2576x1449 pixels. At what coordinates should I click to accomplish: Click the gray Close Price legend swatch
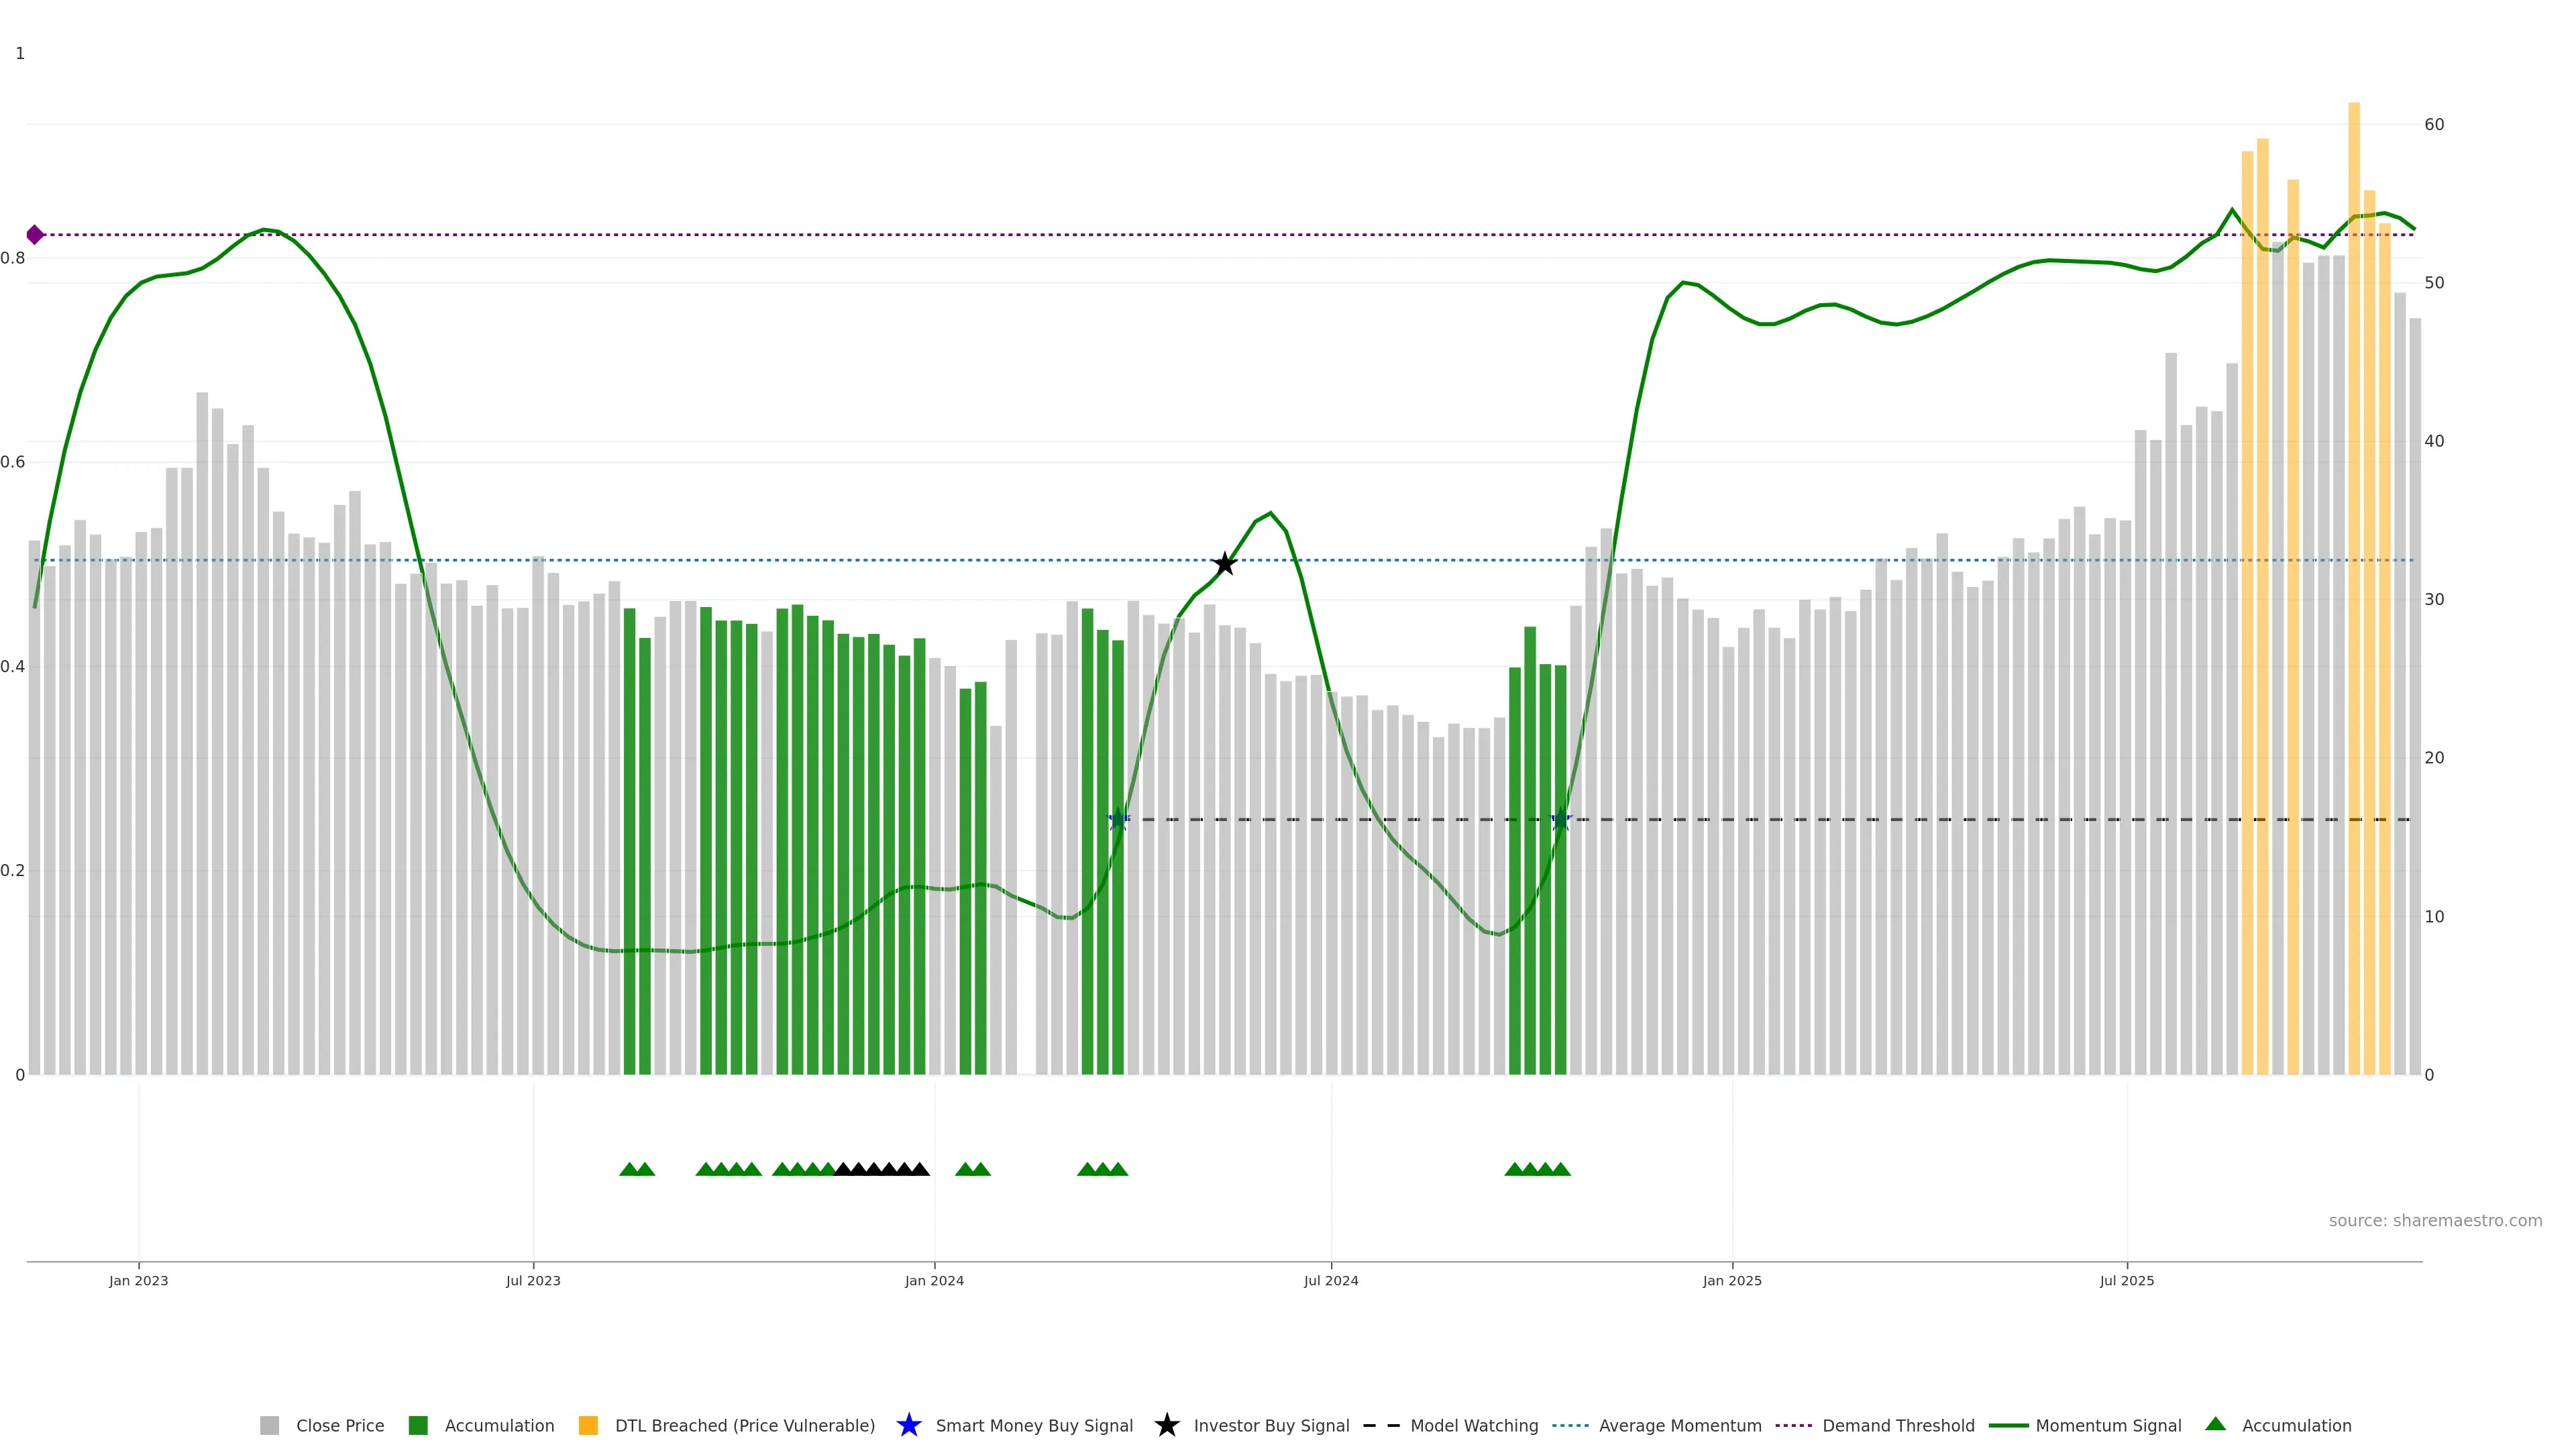click(269, 1426)
